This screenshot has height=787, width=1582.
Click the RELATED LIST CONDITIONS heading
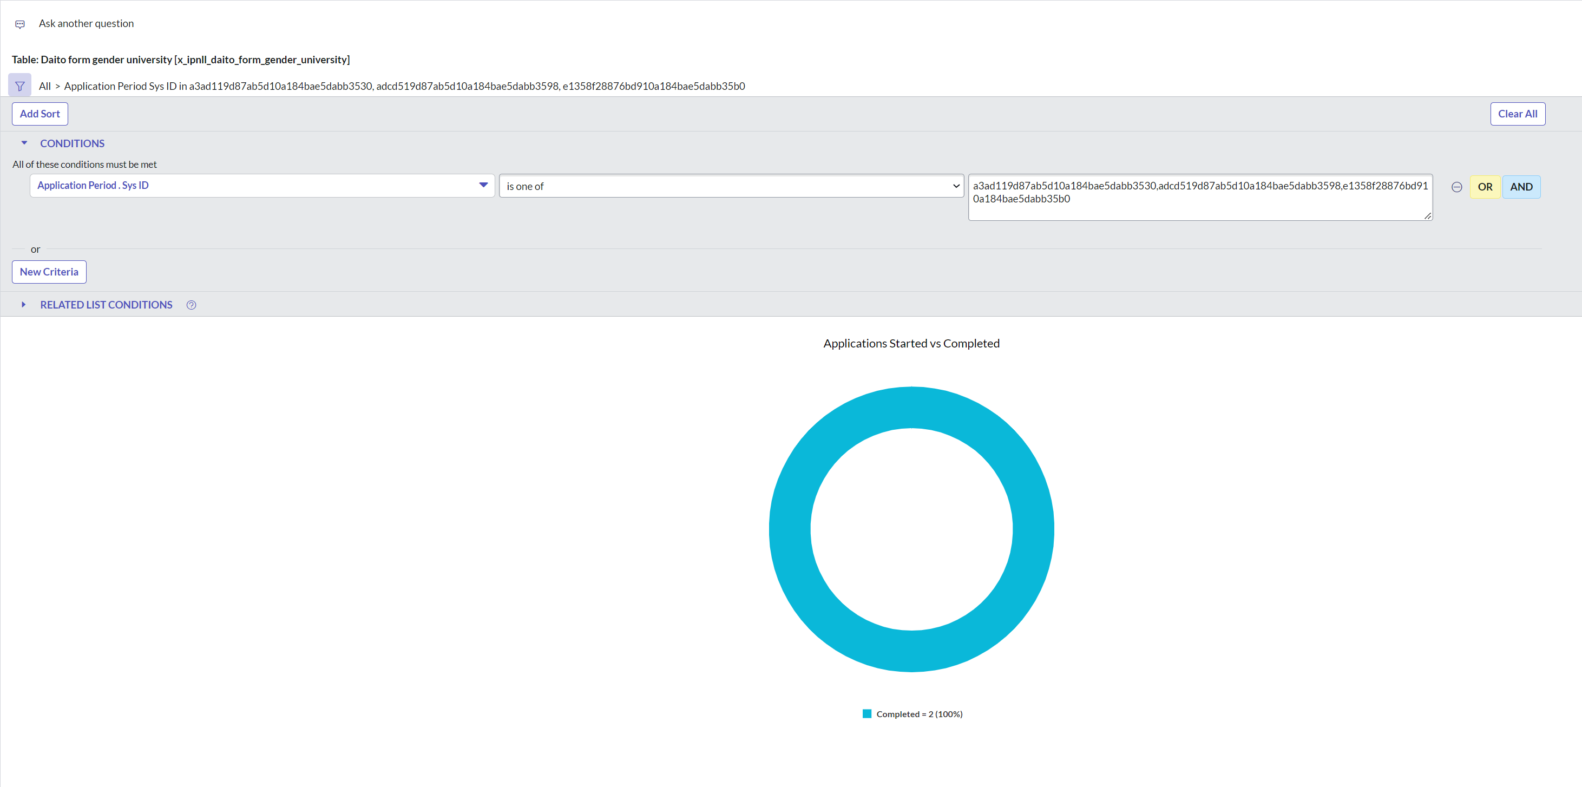106,305
